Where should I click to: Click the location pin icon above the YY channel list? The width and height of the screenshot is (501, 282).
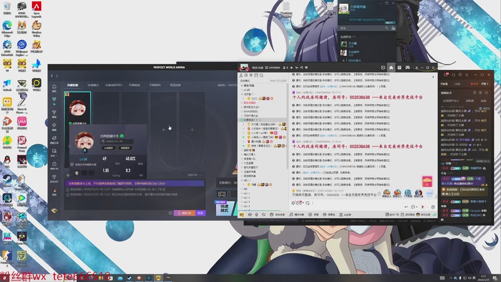tap(251, 75)
